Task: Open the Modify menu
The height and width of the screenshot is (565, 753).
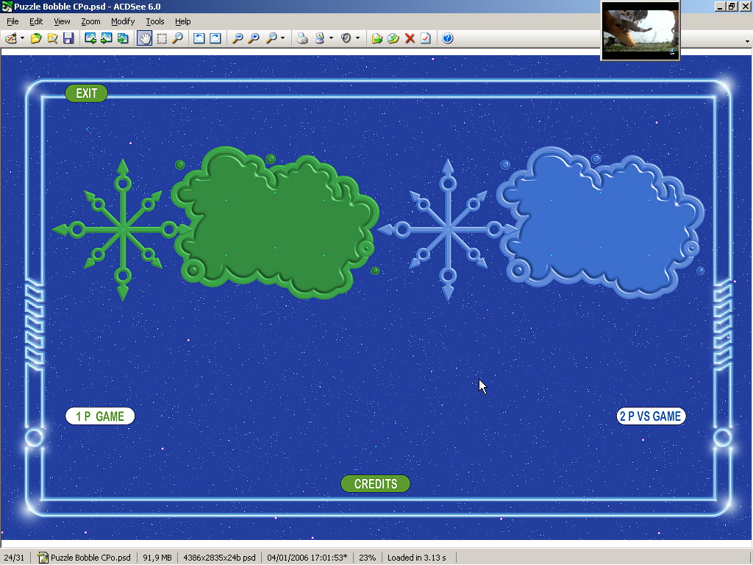Action: tap(123, 21)
